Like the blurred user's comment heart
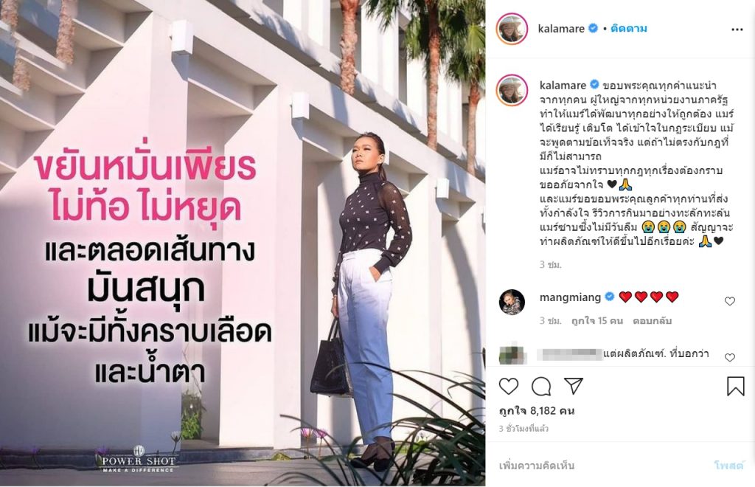Screen dimensions: 755x487 [730, 357]
